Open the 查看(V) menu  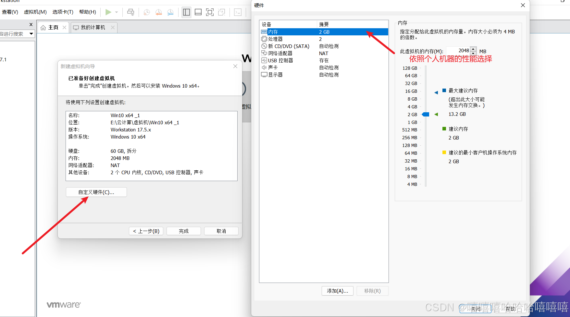point(10,12)
